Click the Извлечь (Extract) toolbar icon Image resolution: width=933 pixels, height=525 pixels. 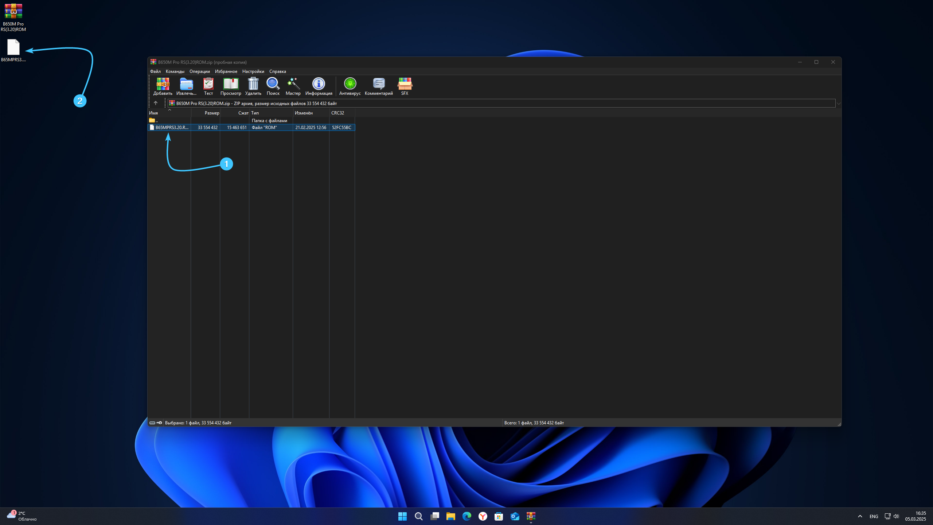point(186,86)
